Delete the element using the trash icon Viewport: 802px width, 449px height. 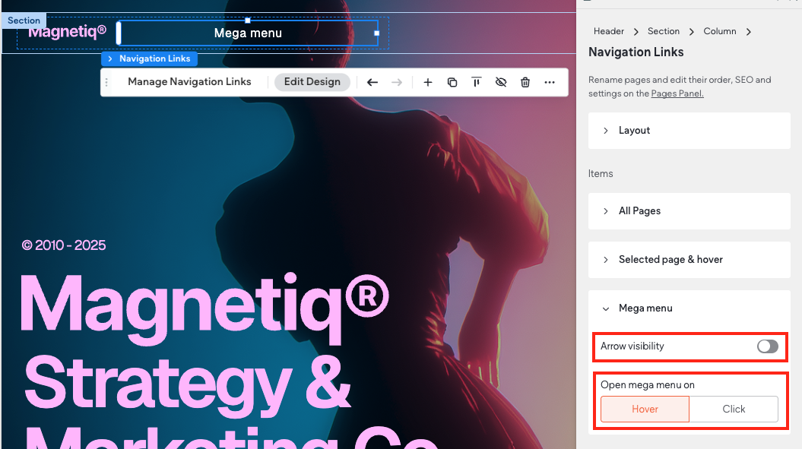(x=525, y=82)
